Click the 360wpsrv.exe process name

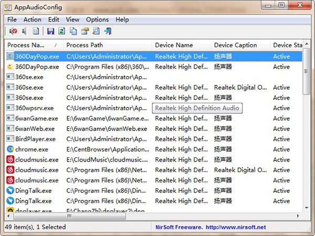point(34,108)
